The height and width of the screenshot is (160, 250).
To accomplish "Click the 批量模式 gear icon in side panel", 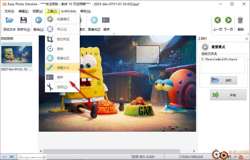I will coord(205,47).
